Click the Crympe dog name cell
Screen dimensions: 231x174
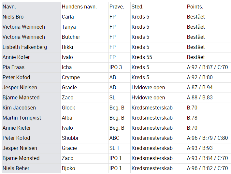point(85,78)
